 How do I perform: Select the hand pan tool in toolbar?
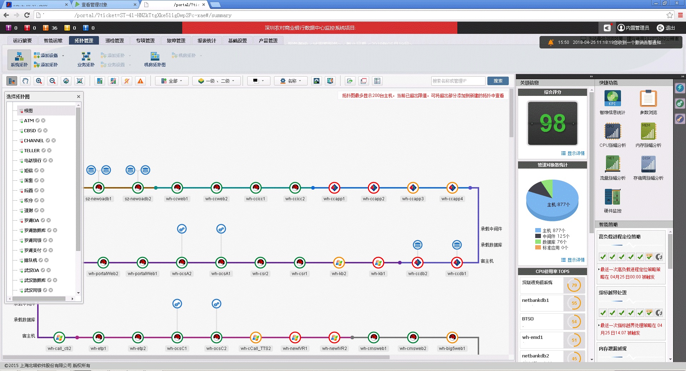click(x=25, y=81)
